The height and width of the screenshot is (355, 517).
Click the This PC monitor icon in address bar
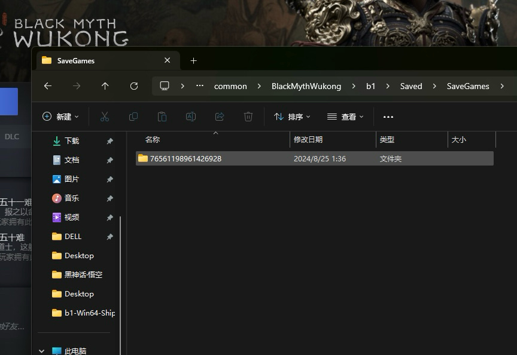(x=164, y=85)
